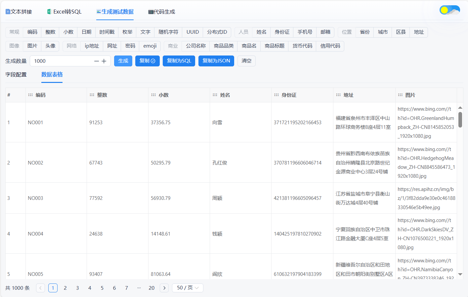468x297 pixels.
Task: Click the 清空 button
Action: [x=246, y=61]
